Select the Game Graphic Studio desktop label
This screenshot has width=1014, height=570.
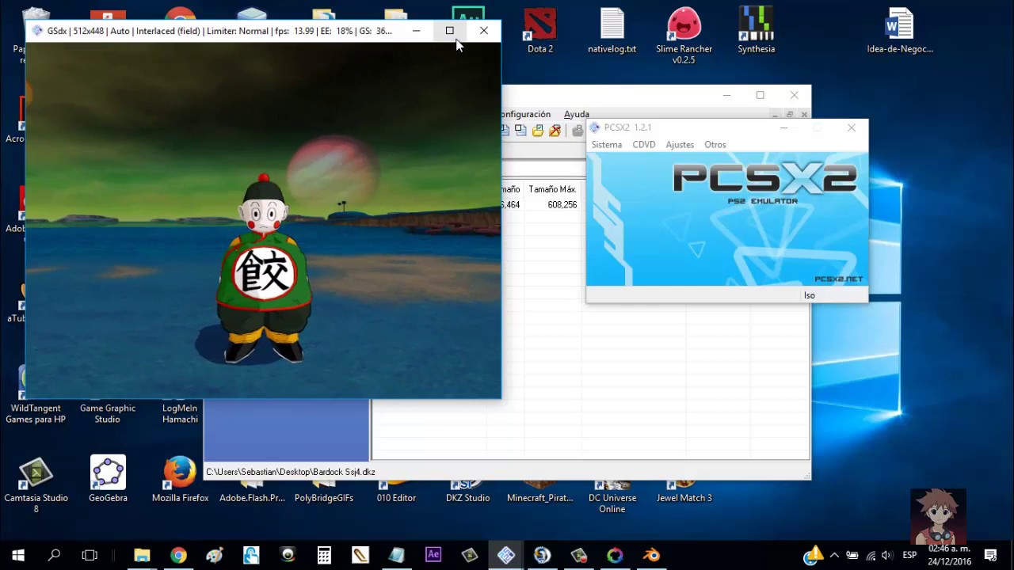(108, 414)
